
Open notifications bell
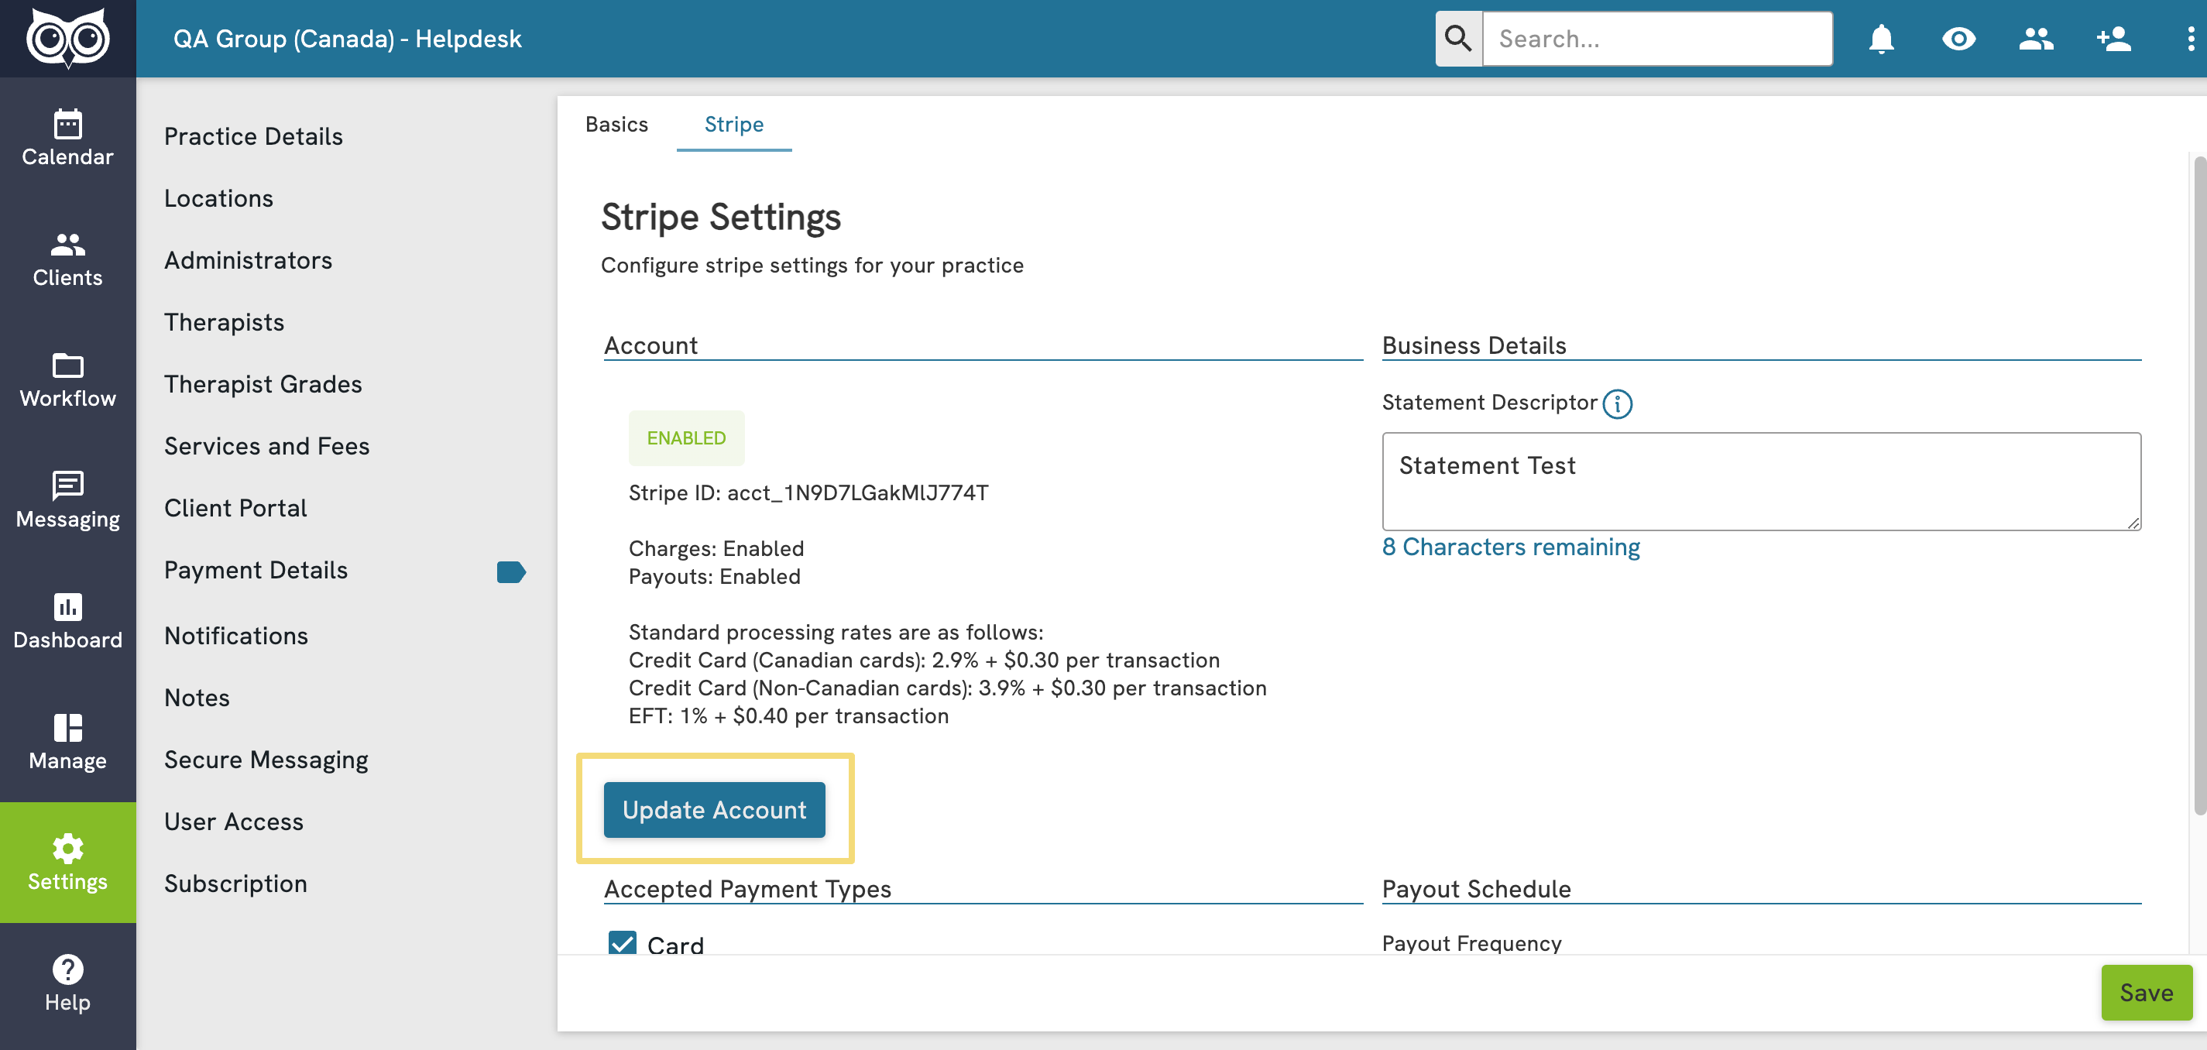pyautogui.click(x=1882, y=39)
